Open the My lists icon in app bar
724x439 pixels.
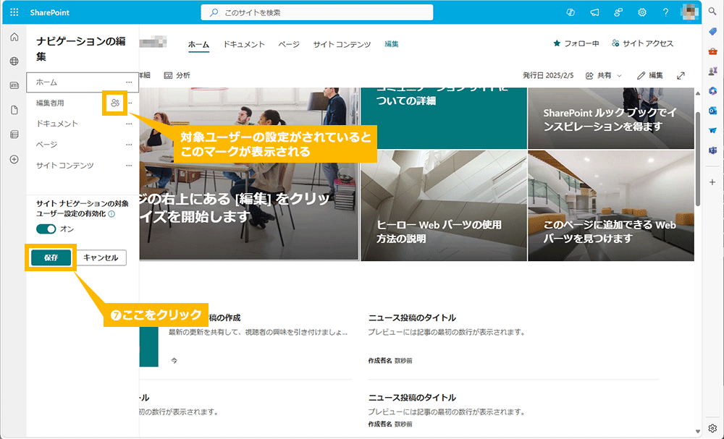(x=14, y=135)
